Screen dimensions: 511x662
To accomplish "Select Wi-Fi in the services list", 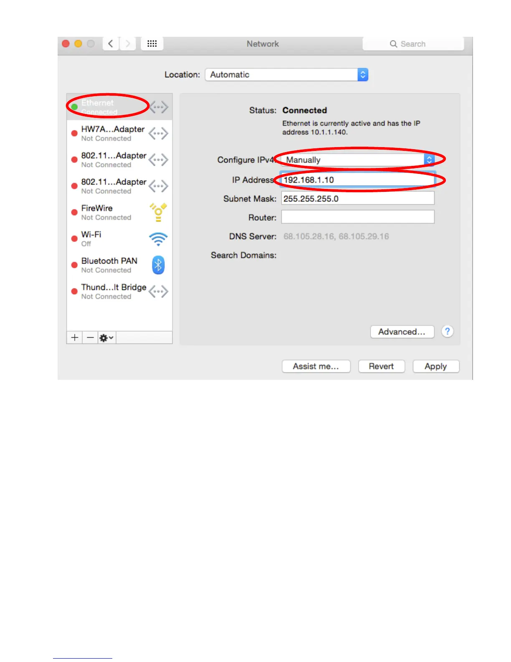I will 119,239.
